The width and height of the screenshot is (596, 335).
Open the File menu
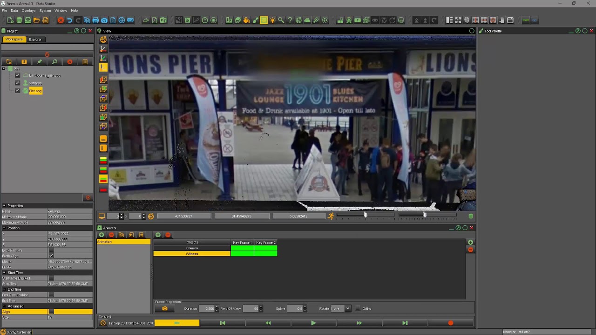(4, 10)
